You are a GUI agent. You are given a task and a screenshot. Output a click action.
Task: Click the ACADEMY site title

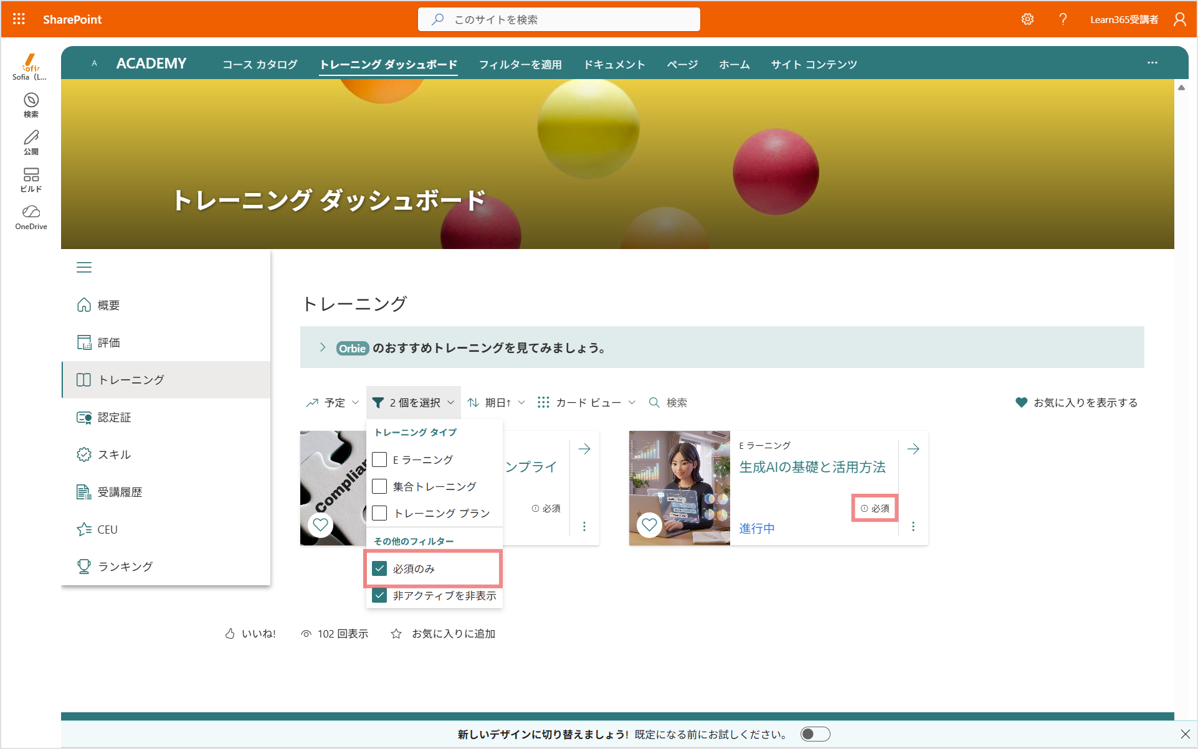point(151,64)
